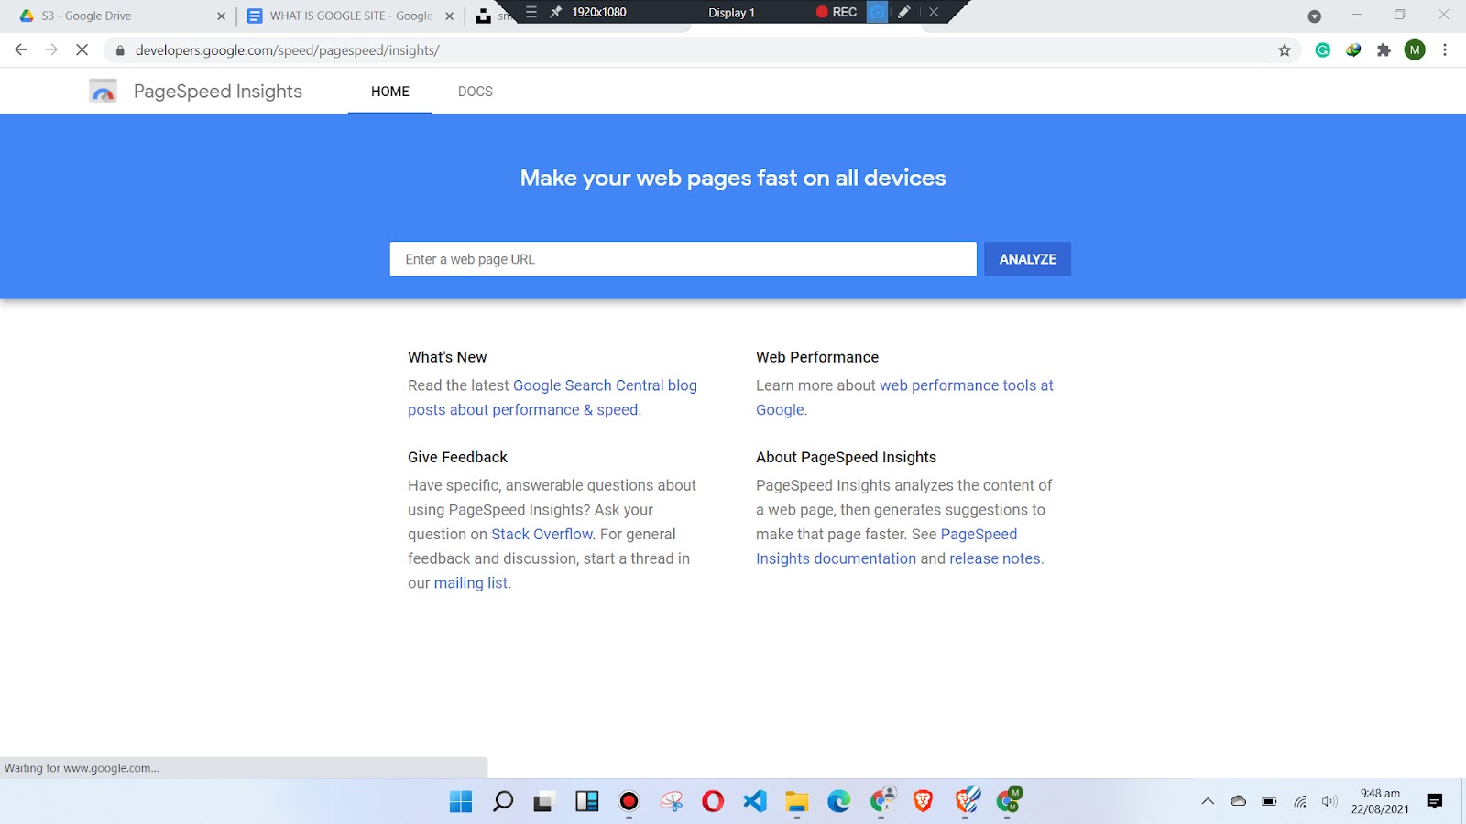Image resolution: width=1466 pixels, height=824 pixels.
Task: Open the OneDrive cloud tray icon
Action: coord(1239,801)
